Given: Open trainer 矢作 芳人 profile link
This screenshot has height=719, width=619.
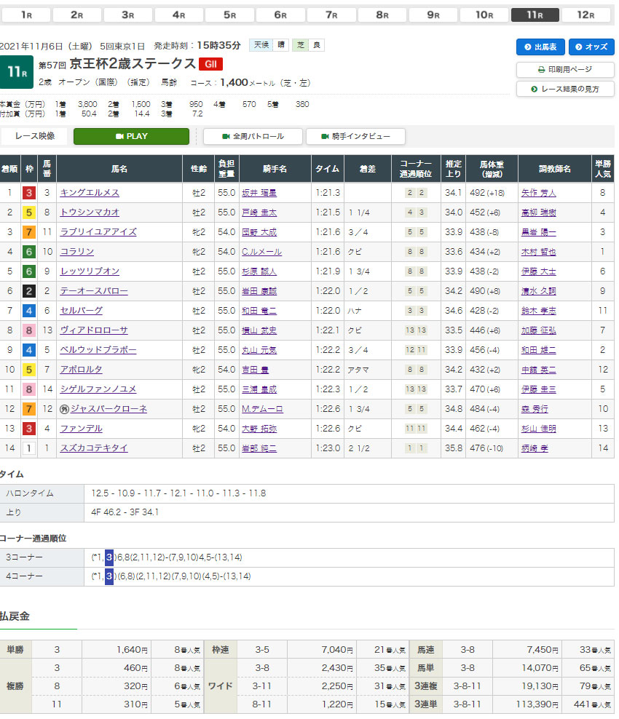Looking at the screenshot, I should click(x=538, y=193).
